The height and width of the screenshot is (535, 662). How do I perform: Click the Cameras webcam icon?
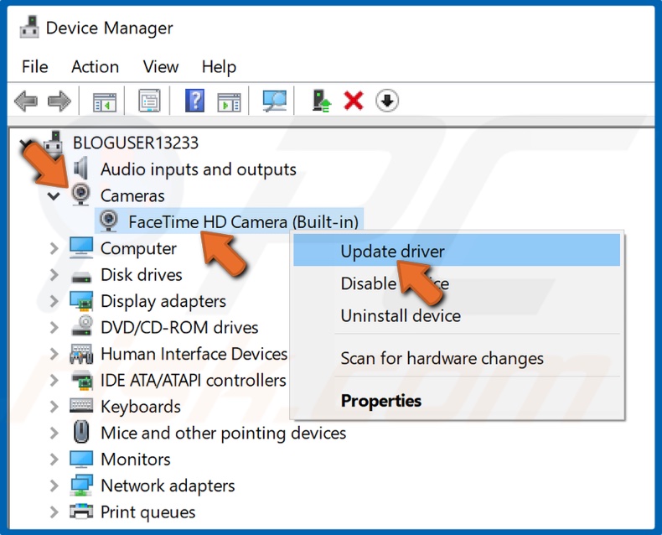[80, 195]
